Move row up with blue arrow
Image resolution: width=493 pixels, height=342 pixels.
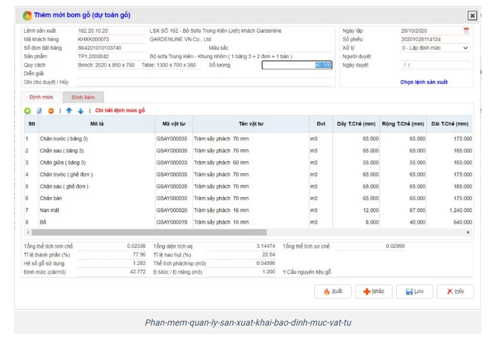click(68, 111)
